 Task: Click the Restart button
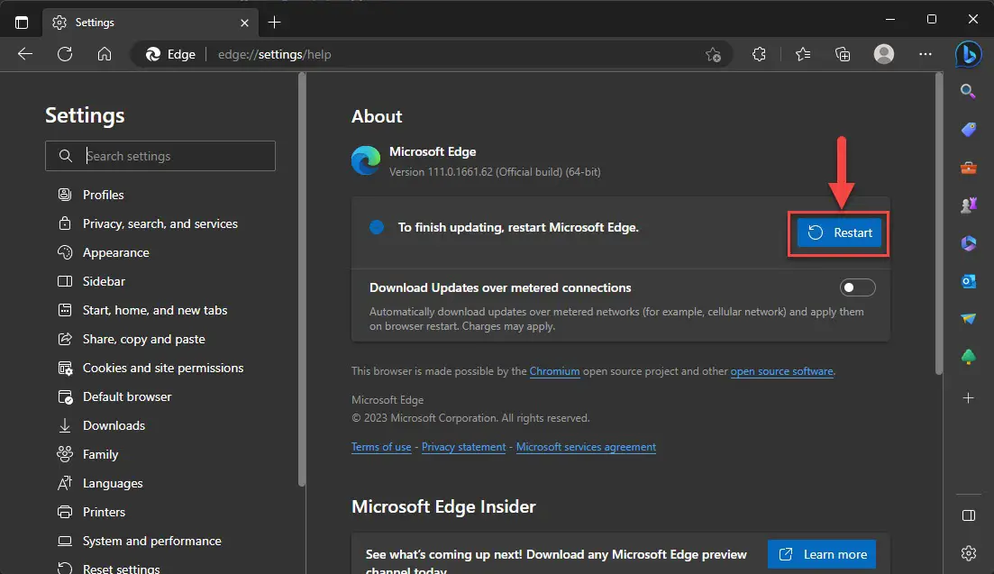[x=839, y=232]
